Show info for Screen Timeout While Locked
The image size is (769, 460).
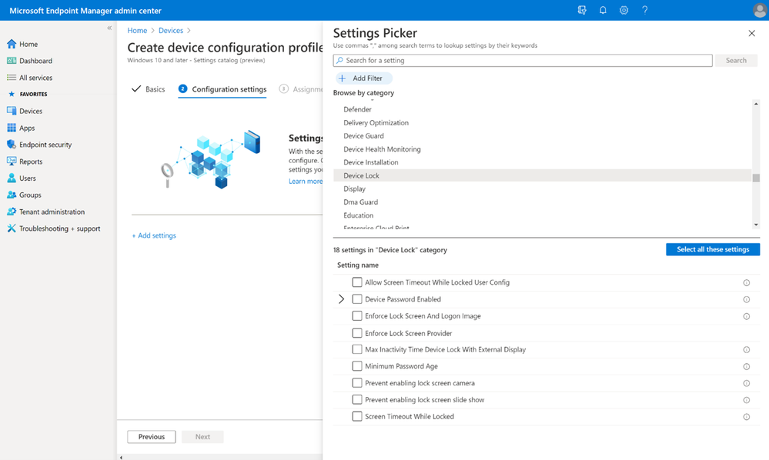coord(747,417)
